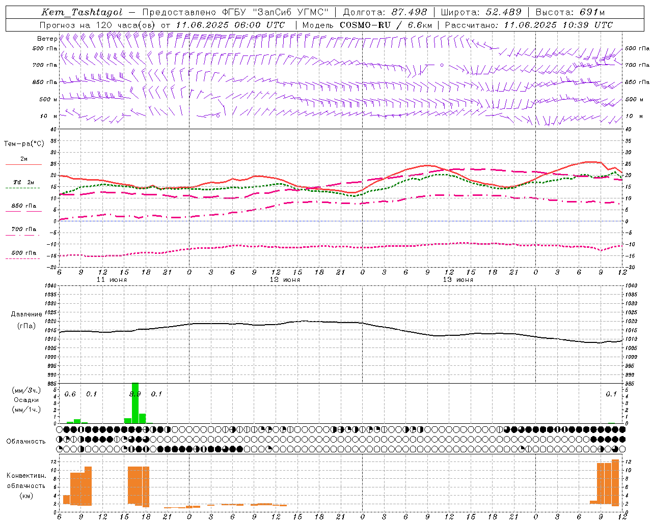Click the '0.6' precipitation amount value

coord(70,394)
